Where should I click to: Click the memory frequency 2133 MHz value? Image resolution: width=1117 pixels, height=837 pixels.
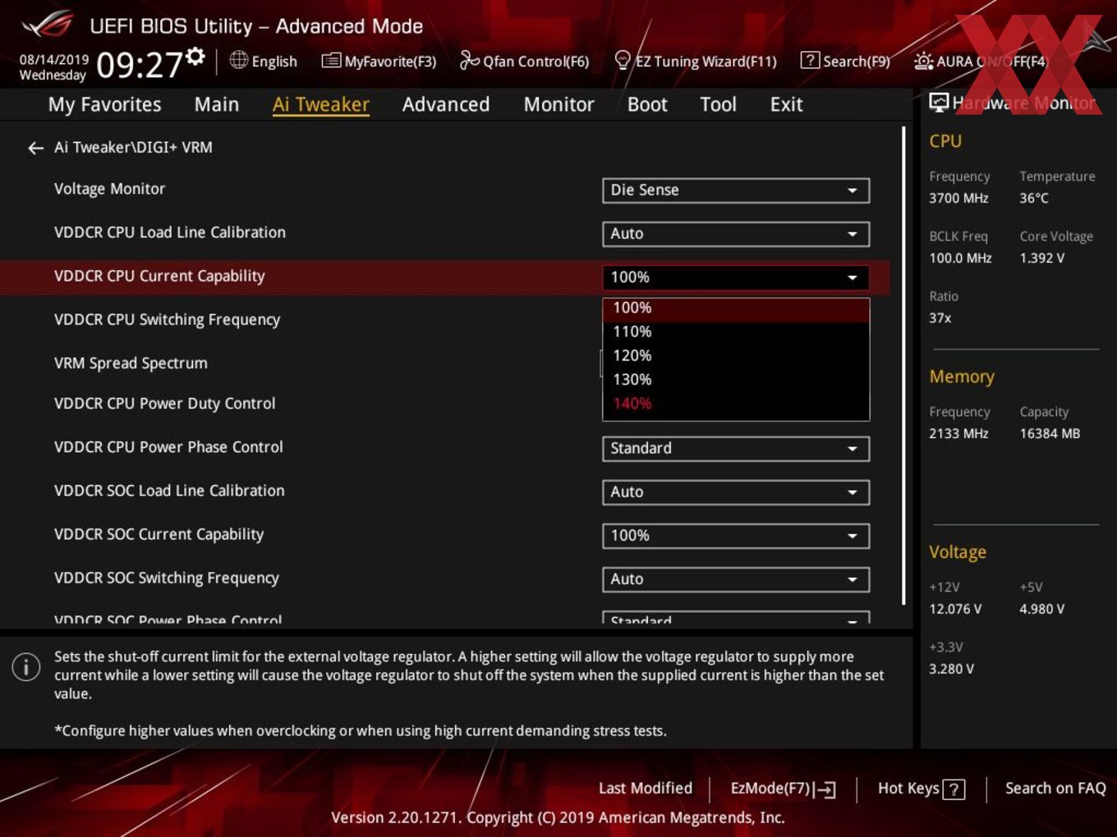[958, 434]
